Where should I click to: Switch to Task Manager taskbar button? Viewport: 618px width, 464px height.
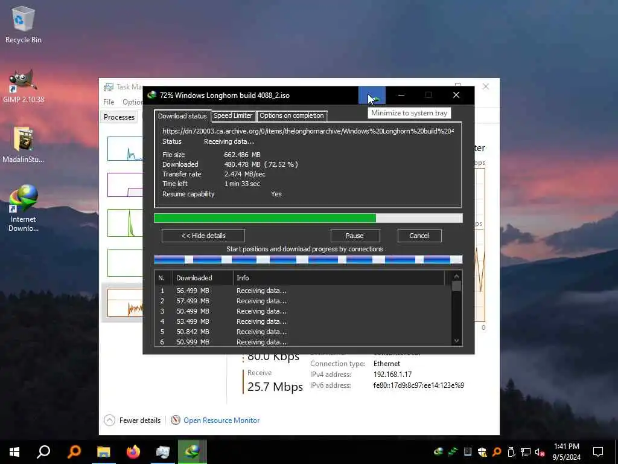tap(162, 452)
